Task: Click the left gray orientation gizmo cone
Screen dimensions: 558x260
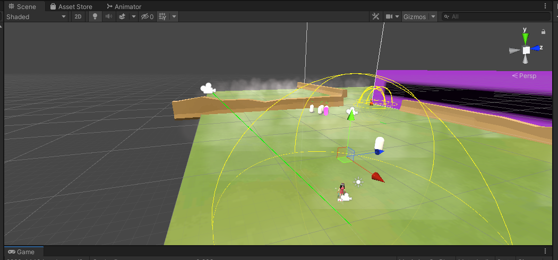Action: tap(514, 51)
